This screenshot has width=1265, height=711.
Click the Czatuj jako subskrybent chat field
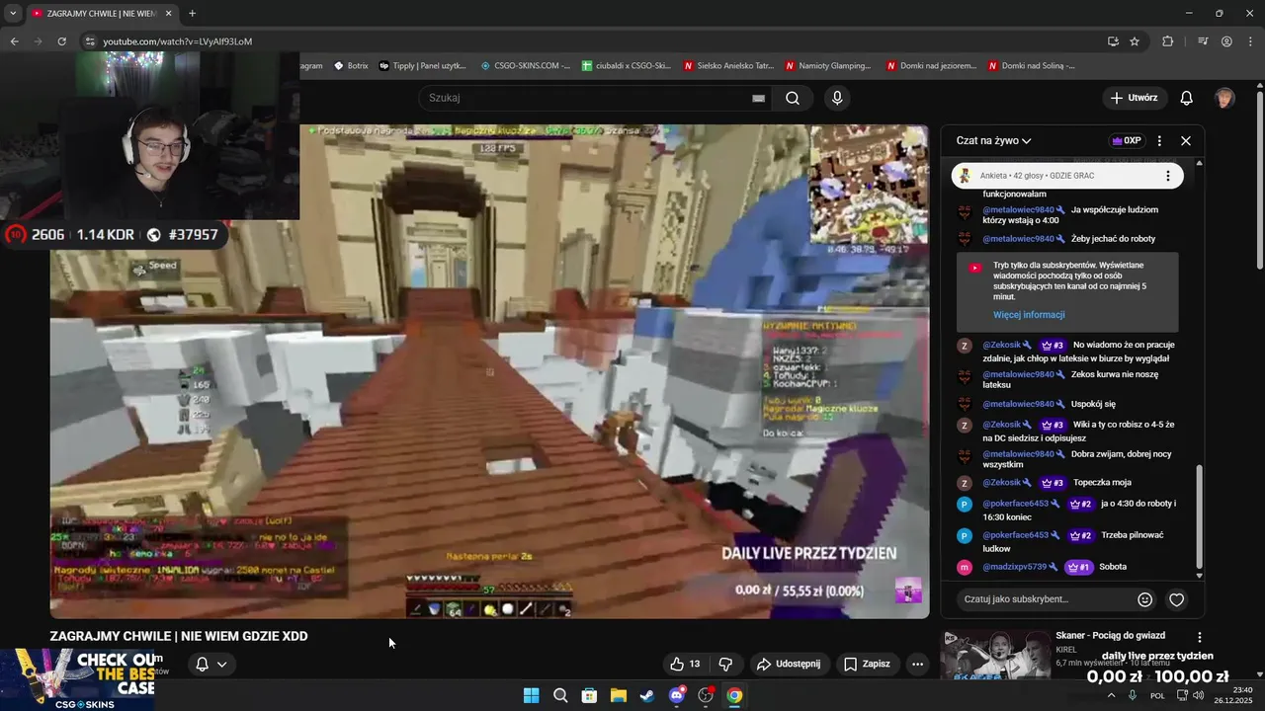click(1046, 599)
